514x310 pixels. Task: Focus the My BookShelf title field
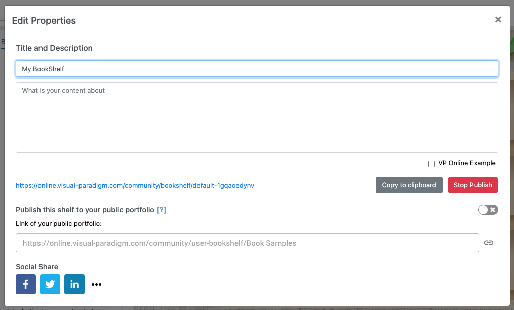pos(257,69)
